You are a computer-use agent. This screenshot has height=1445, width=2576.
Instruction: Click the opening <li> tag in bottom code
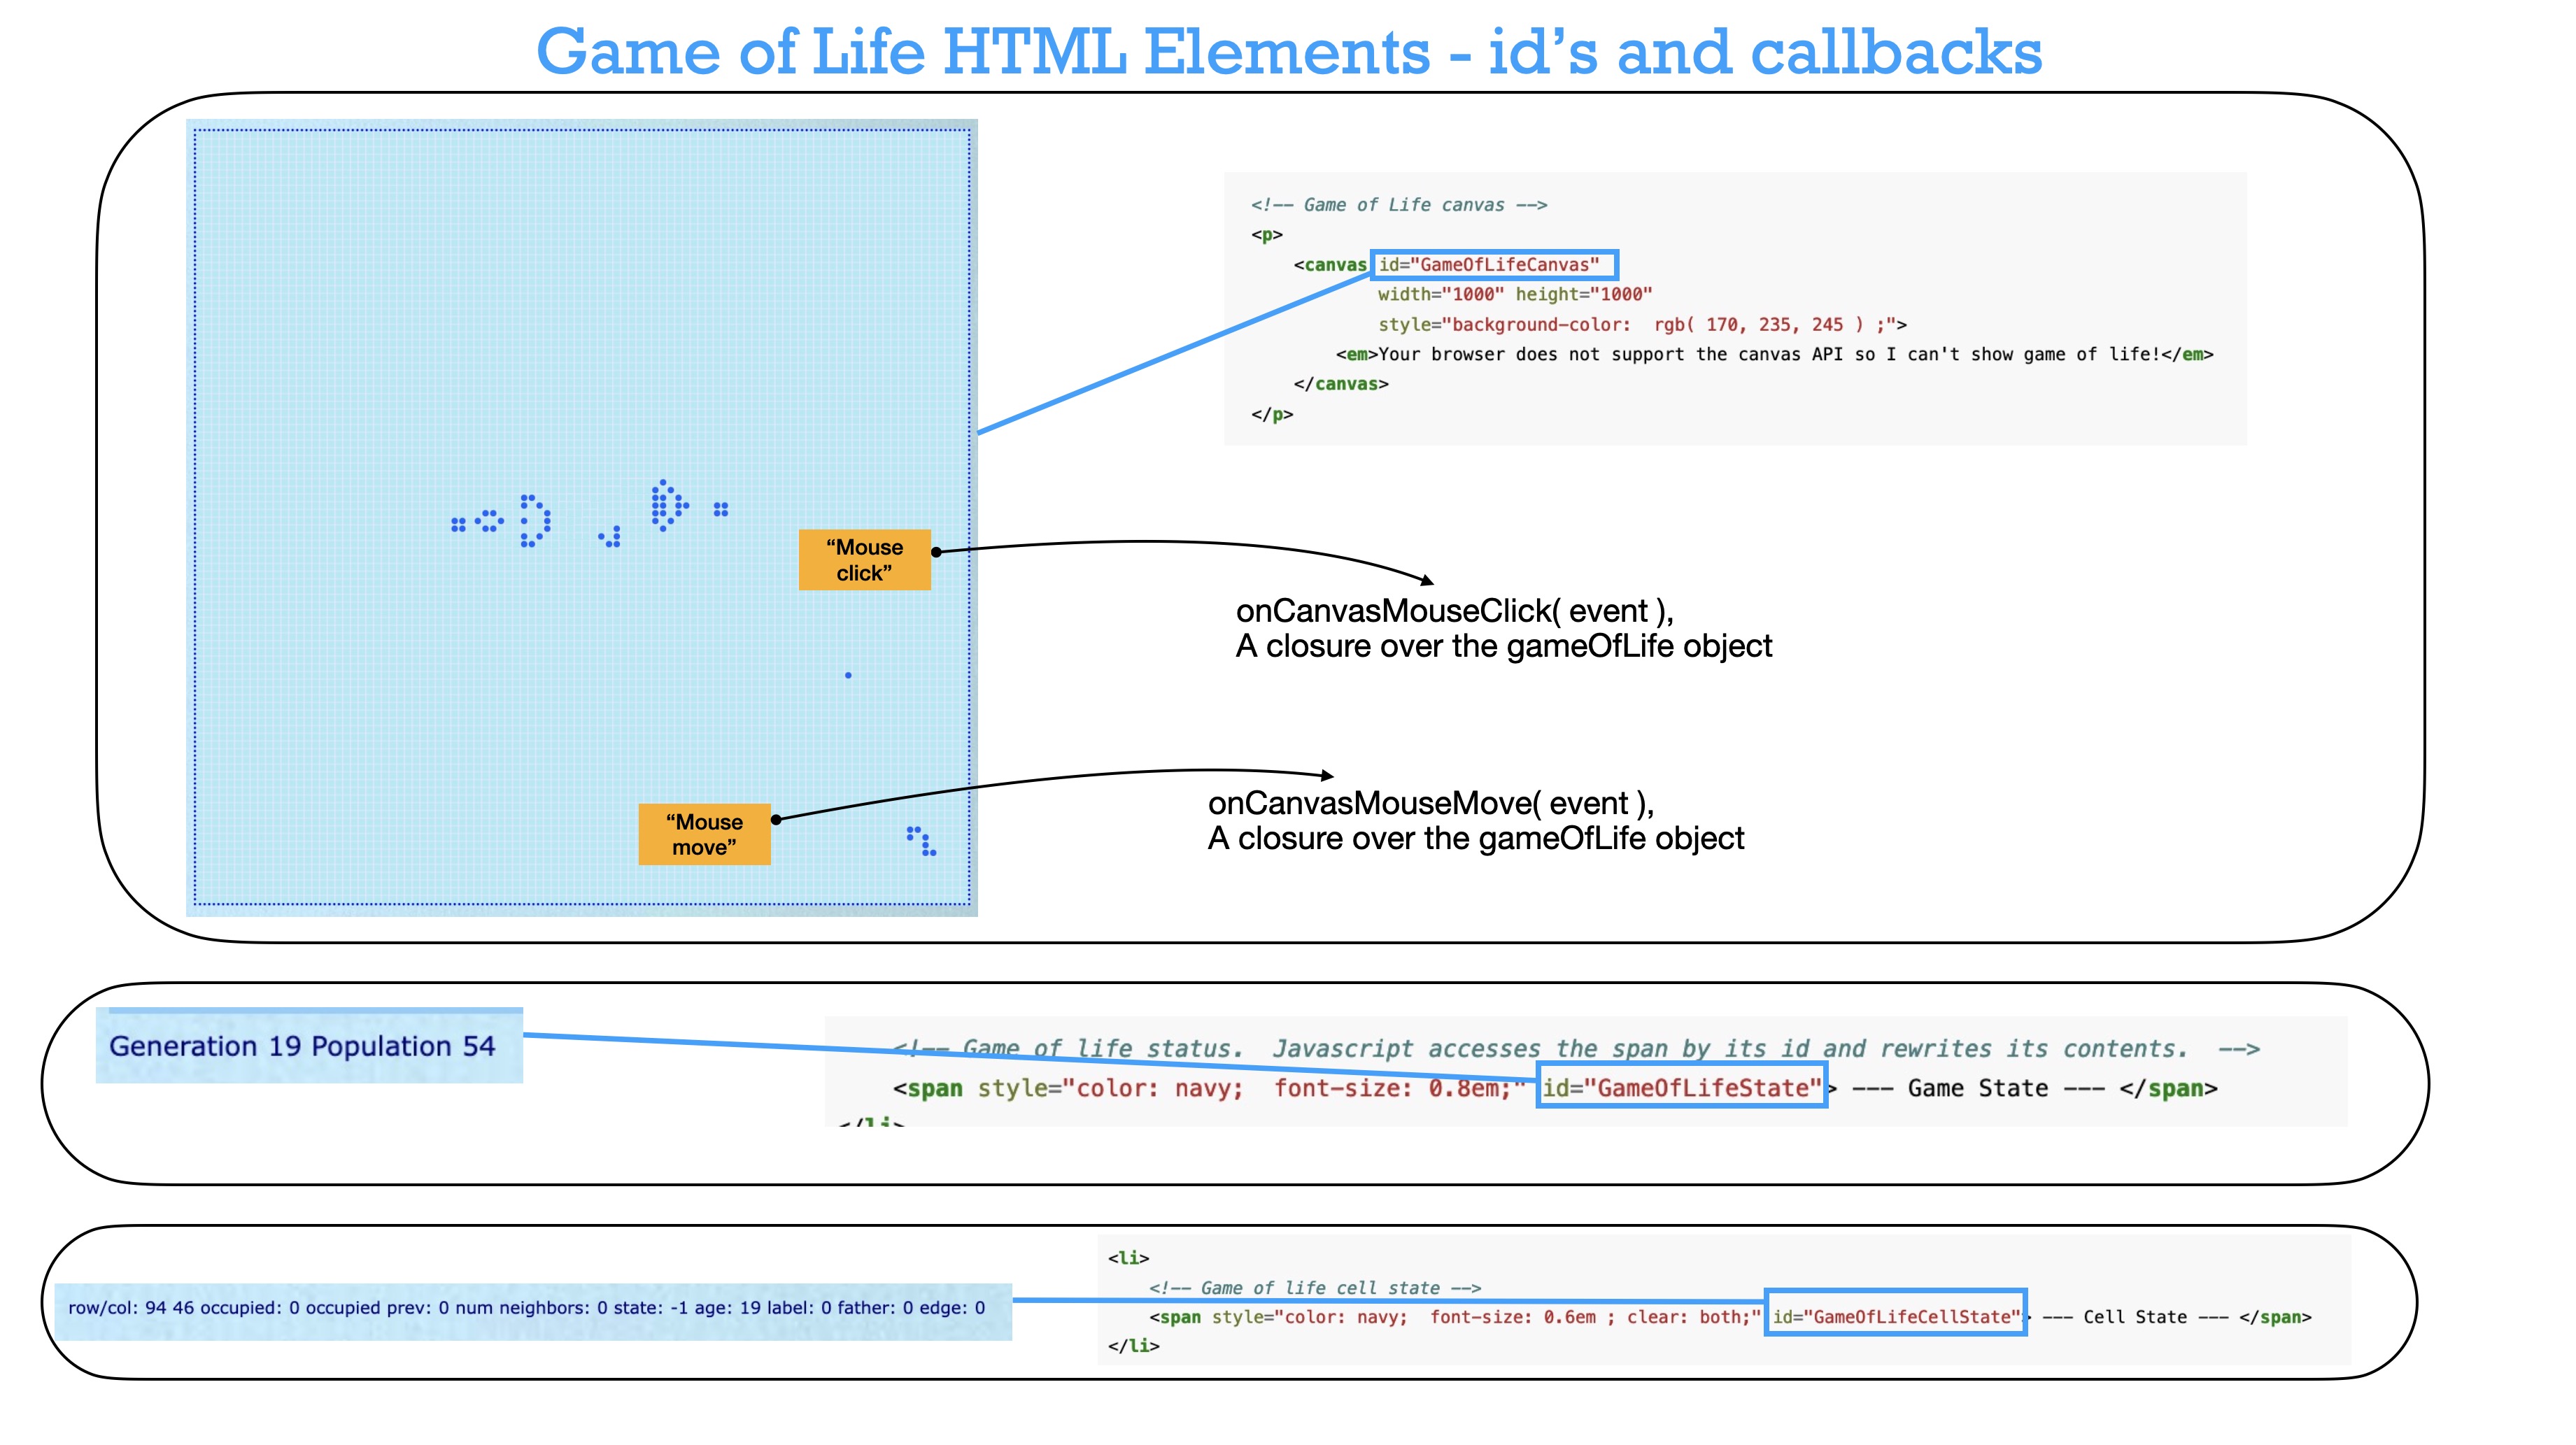(x=1128, y=1258)
